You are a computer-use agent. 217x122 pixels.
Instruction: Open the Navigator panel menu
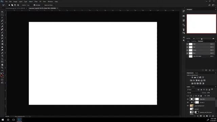(x=216, y=9)
